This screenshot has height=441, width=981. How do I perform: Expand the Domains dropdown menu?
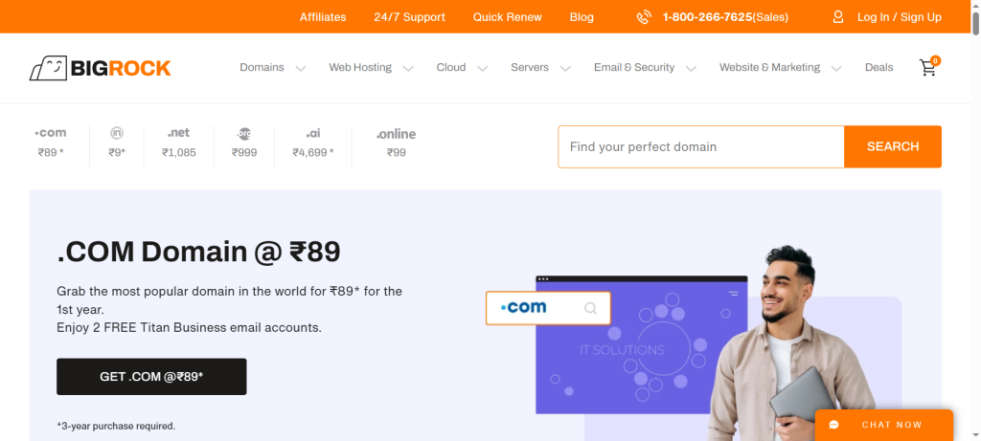(272, 68)
